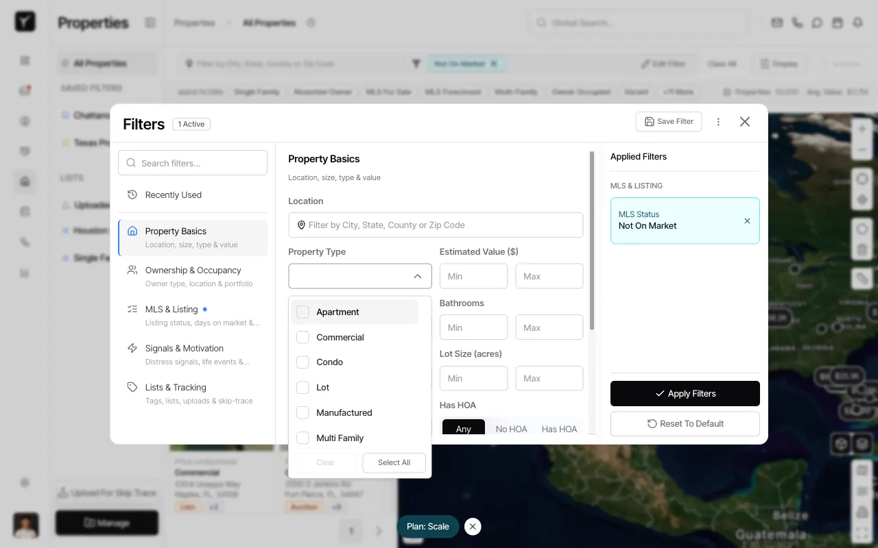Select the Any option under Has HOA
This screenshot has width=878, height=548.
[463, 429]
